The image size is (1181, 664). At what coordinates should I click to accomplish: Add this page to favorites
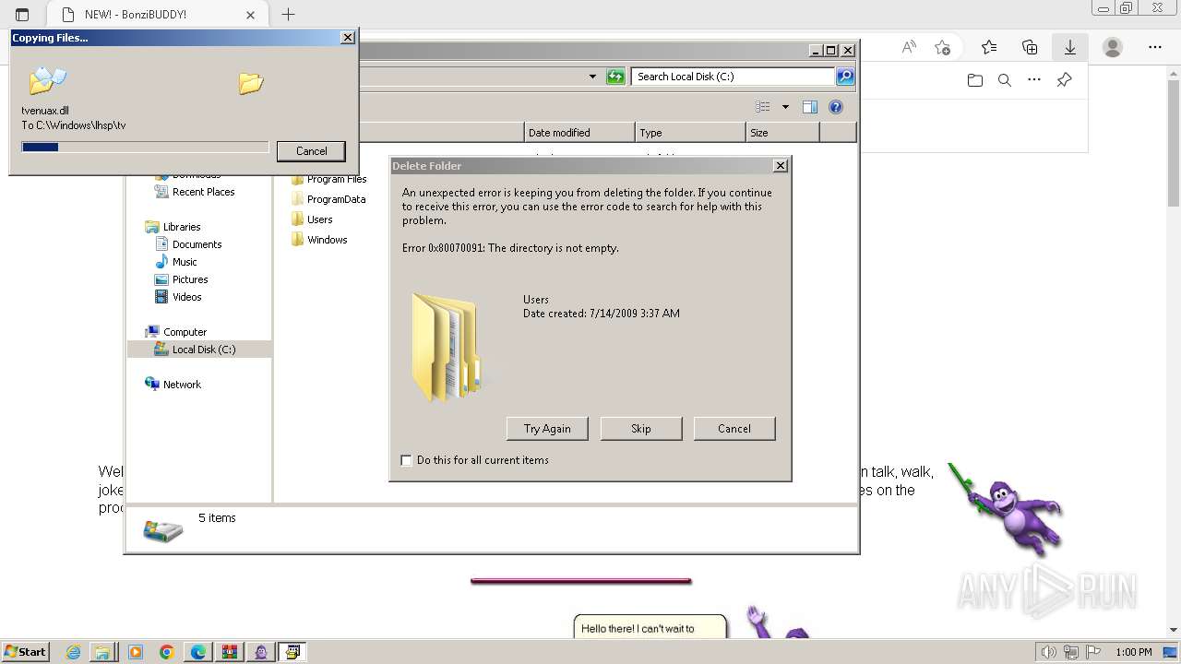click(x=942, y=47)
